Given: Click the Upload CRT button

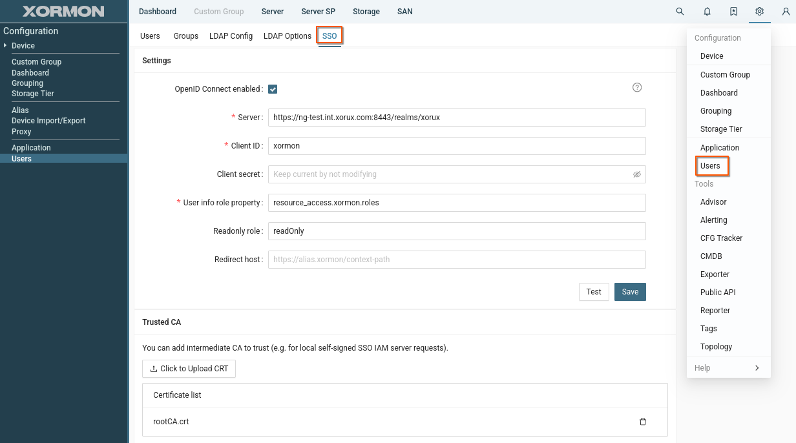Looking at the screenshot, I should 189,369.
